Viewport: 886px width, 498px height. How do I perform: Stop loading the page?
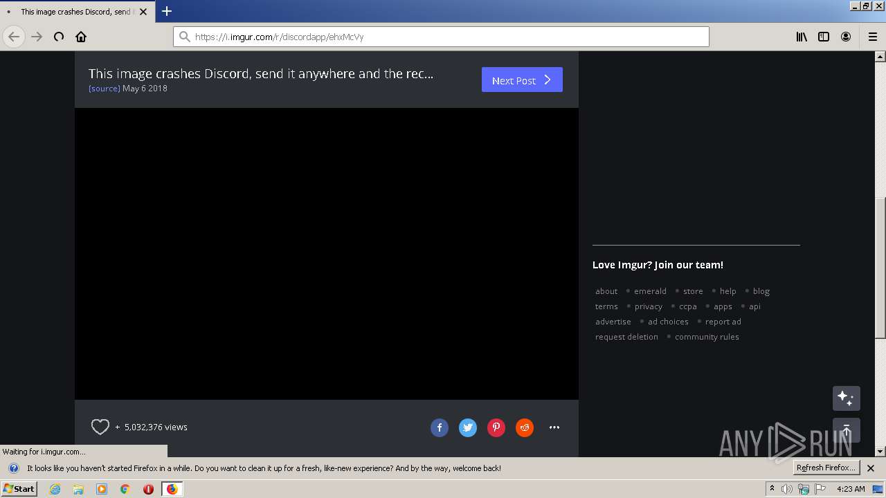pos(59,37)
